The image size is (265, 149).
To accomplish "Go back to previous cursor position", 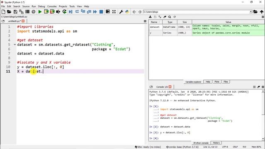I will point(134,12).
